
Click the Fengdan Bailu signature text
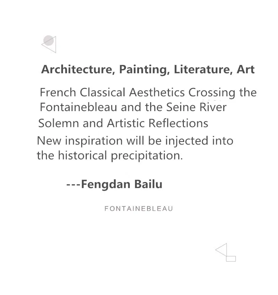122,184
